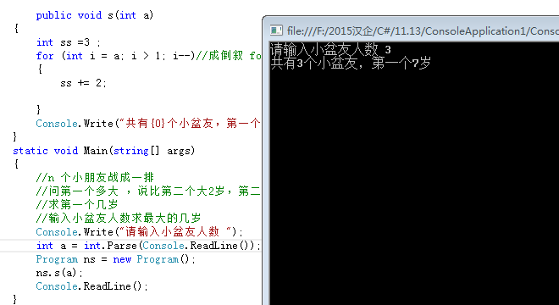This screenshot has height=305, width=559.
Task: Click the 'ns.s(a);' method call line
Action: pos(59,273)
